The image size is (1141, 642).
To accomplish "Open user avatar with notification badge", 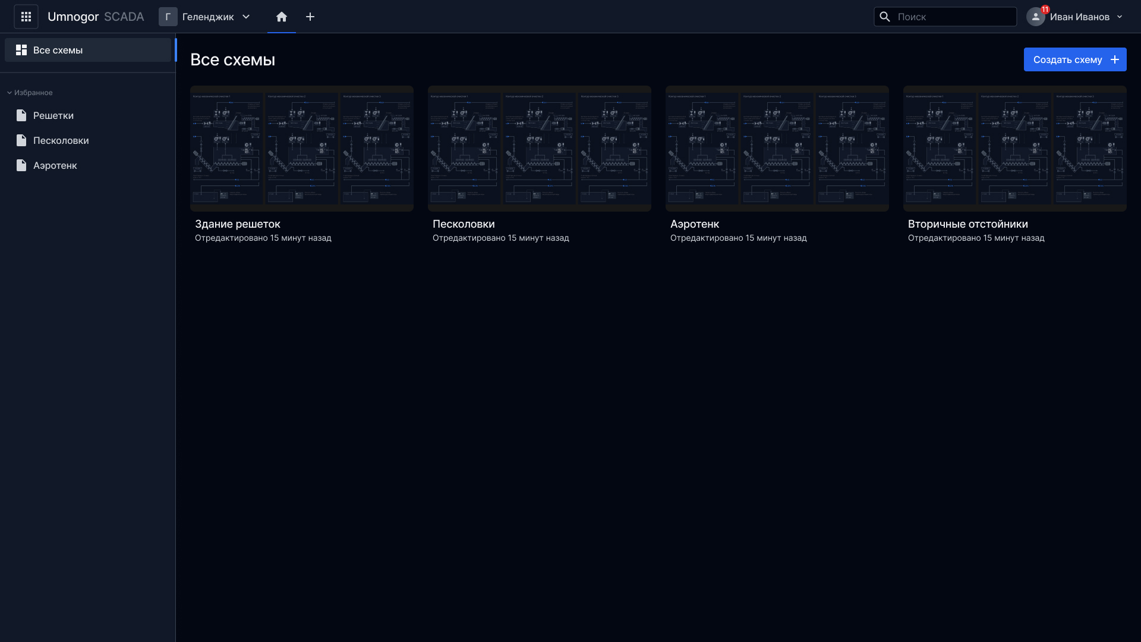I will [x=1036, y=17].
